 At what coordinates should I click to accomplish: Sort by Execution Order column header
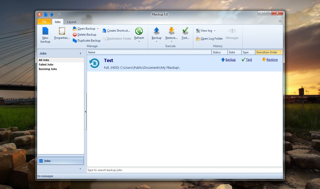[269, 52]
